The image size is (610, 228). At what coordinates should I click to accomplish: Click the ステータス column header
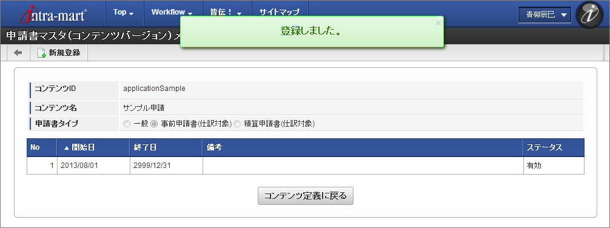pyautogui.click(x=554, y=147)
